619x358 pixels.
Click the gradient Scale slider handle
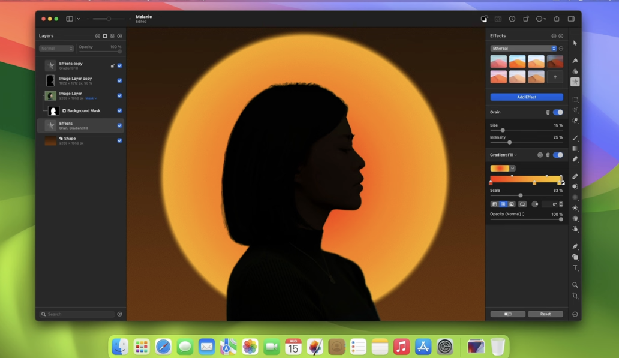[x=521, y=195]
